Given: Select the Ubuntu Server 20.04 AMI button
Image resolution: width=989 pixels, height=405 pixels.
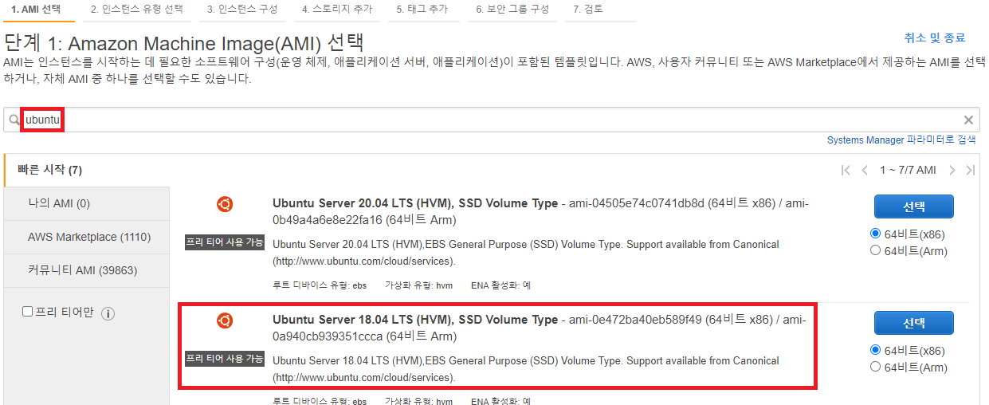Looking at the screenshot, I should pos(914,206).
